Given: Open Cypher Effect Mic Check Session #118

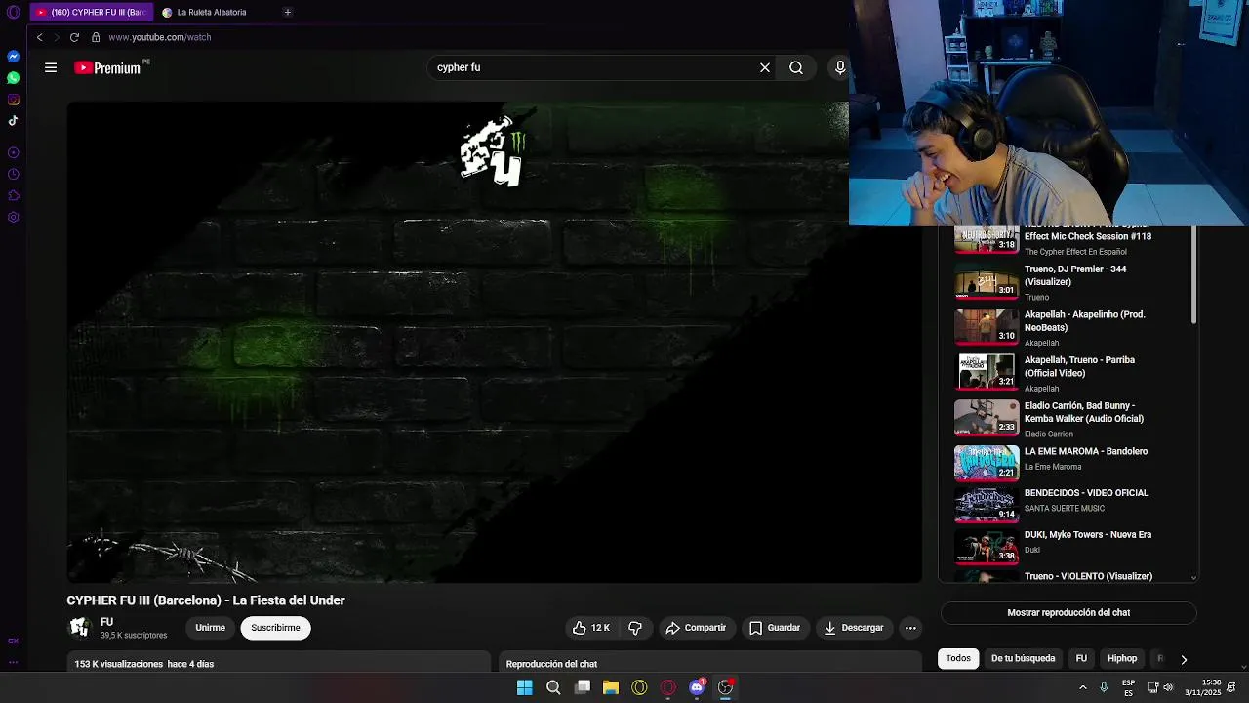Looking at the screenshot, I should tap(1088, 236).
